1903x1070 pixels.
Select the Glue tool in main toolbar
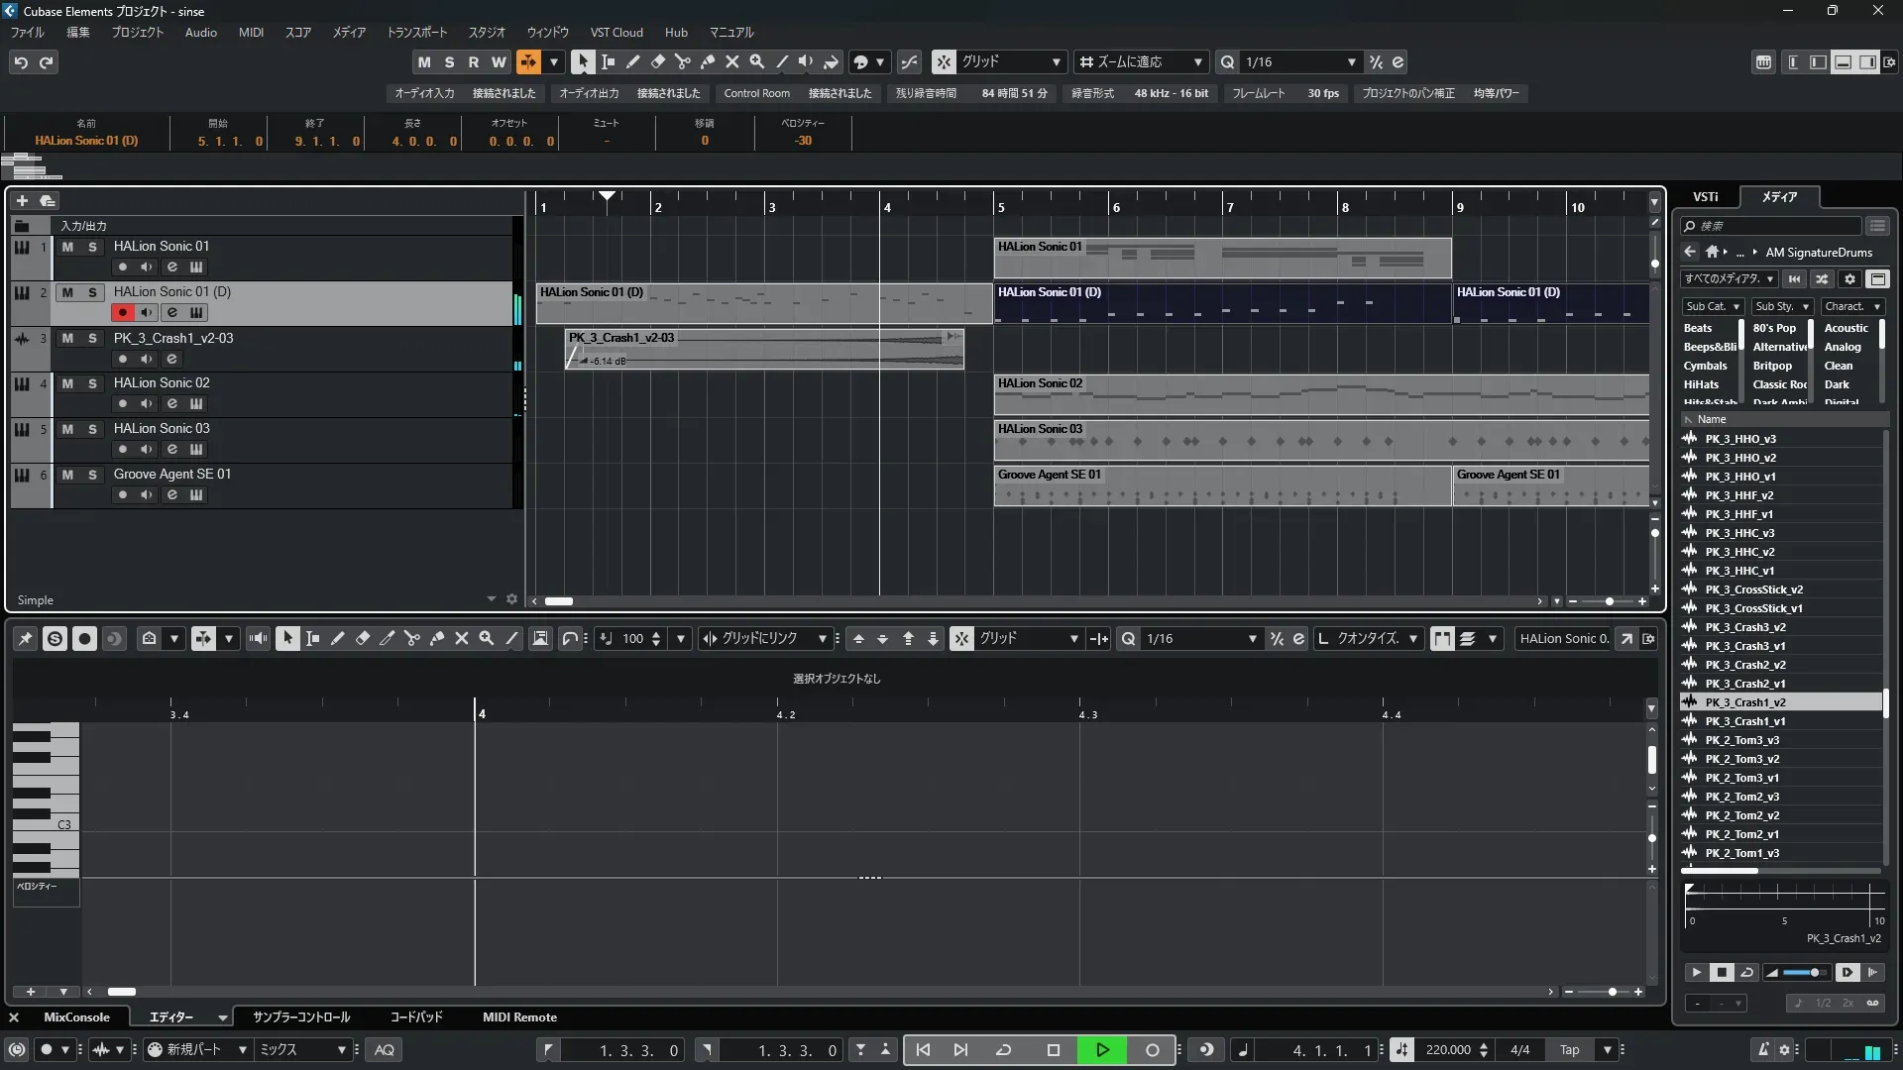708,61
